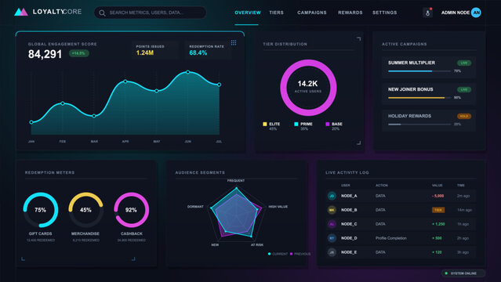The image size is (501, 282).
Task: Click the green System Online status dot
Action: tap(446, 273)
